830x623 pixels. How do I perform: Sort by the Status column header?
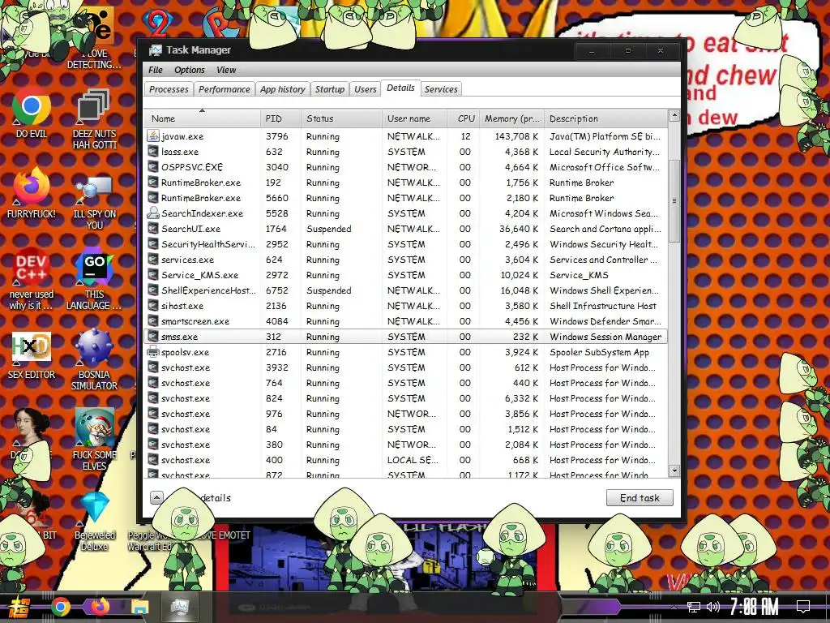point(341,118)
